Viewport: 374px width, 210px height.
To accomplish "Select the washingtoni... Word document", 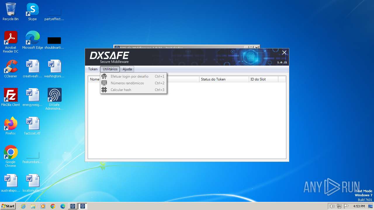I will [54, 69].
